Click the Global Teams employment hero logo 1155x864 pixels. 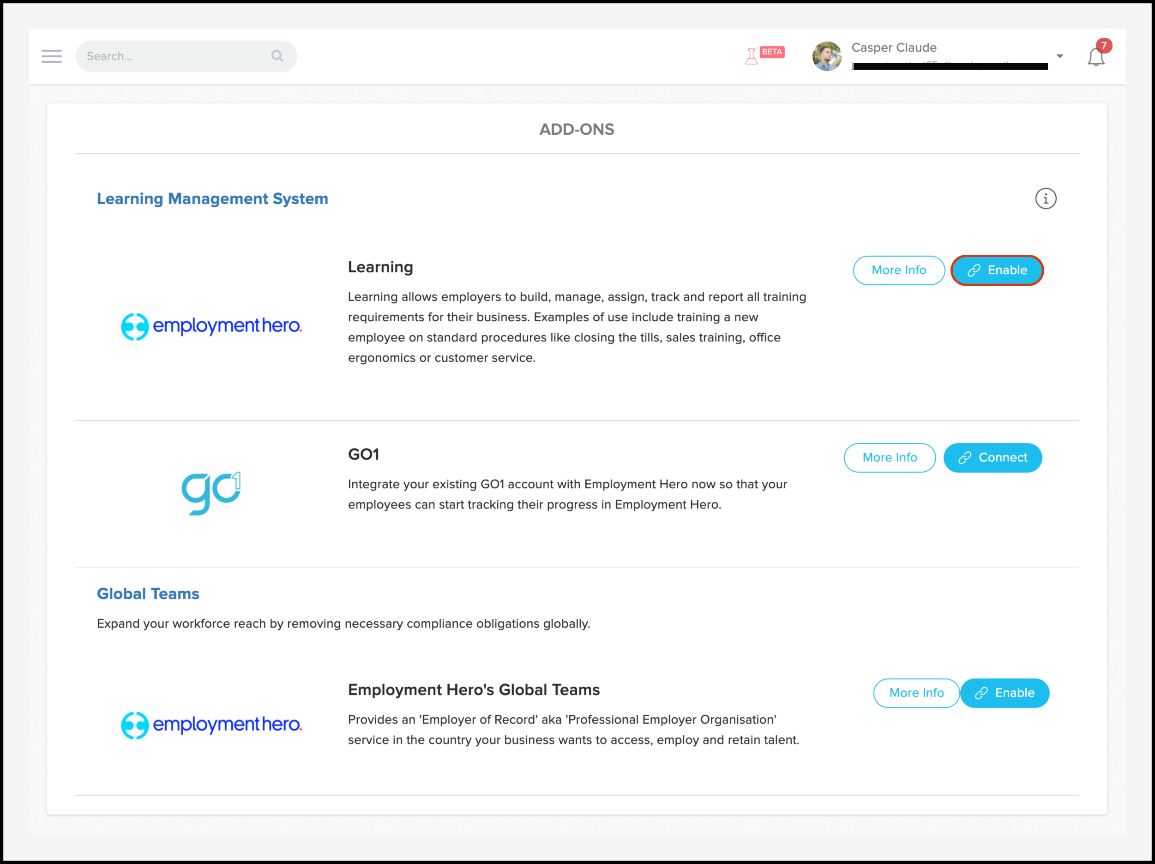point(211,725)
